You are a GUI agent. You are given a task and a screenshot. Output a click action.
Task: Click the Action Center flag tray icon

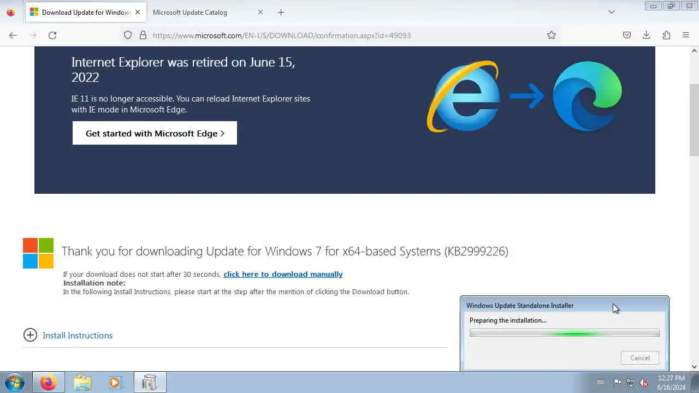pyautogui.click(x=617, y=383)
